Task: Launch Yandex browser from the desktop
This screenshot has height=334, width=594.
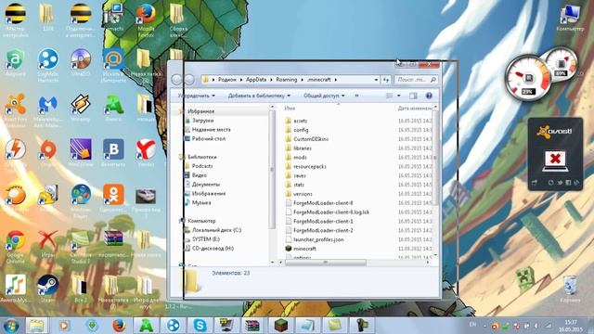Action: tap(146, 152)
